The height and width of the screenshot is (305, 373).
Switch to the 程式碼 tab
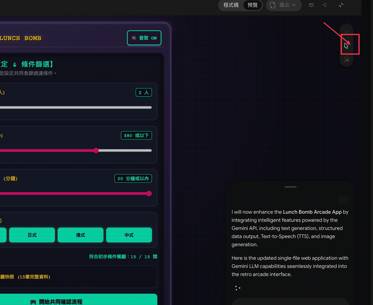tap(231, 5)
